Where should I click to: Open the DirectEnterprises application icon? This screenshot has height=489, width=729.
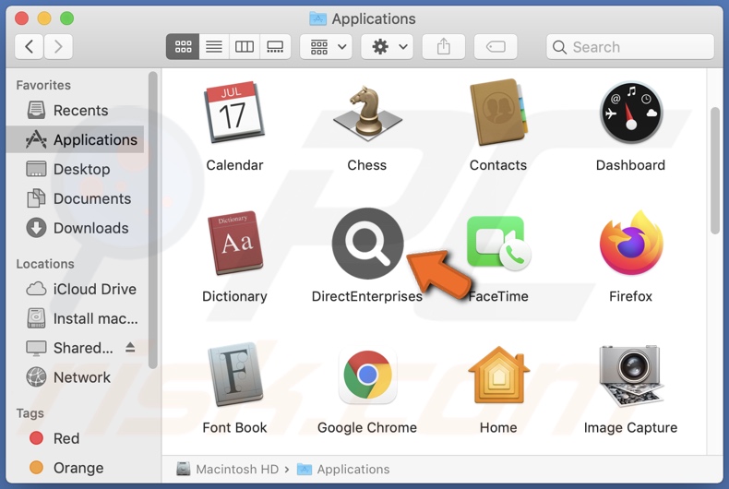367,244
